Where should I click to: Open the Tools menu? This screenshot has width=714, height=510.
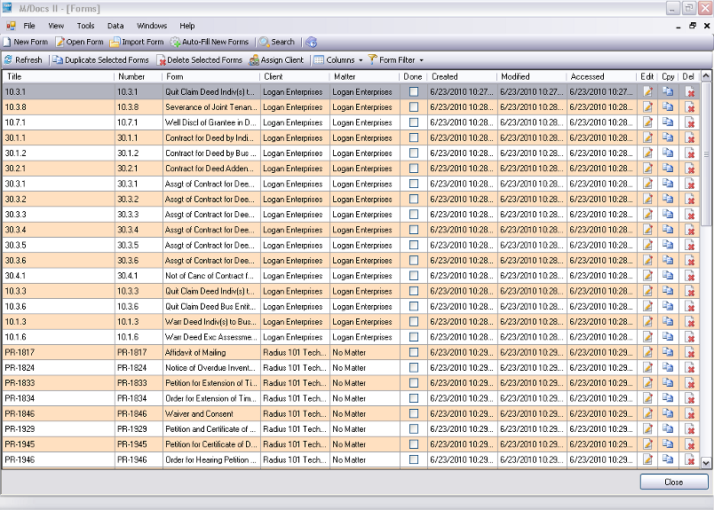click(85, 26)
